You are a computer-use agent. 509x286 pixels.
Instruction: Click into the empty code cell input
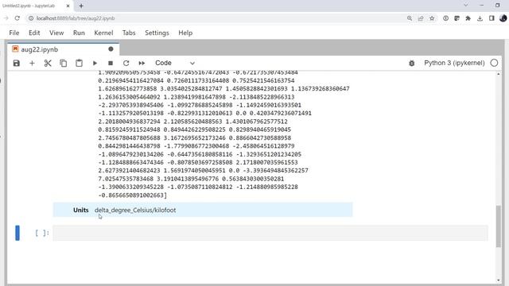270,233
